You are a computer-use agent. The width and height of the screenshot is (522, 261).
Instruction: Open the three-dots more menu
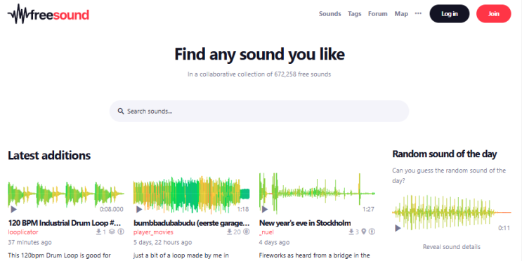[418, 13]
